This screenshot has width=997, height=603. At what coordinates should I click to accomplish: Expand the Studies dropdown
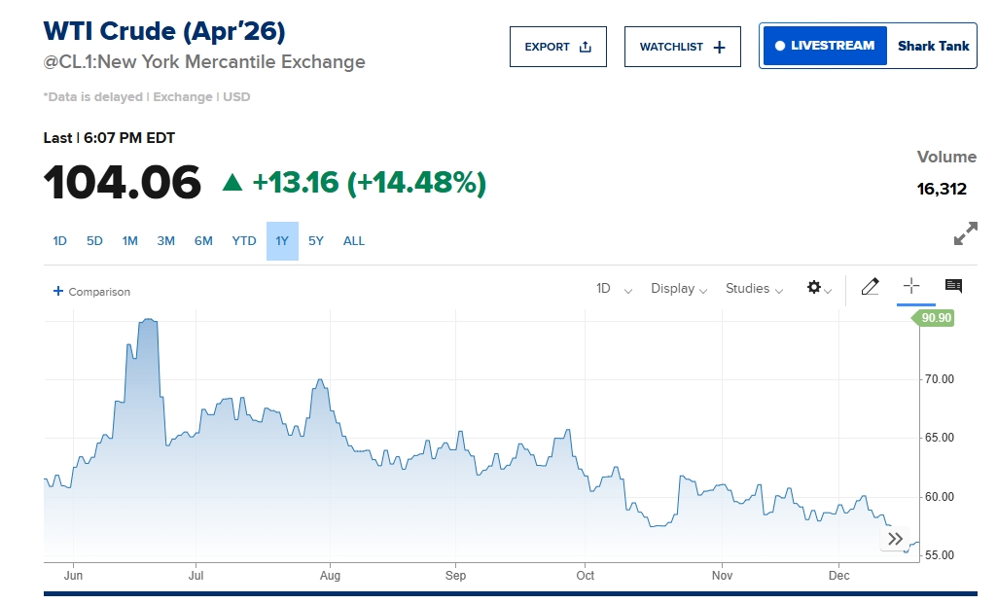tap(754, 289)
